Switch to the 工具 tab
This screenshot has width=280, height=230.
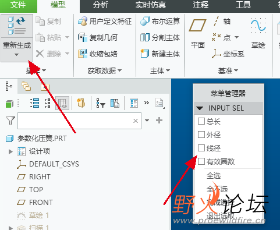(x=243, y=5)
